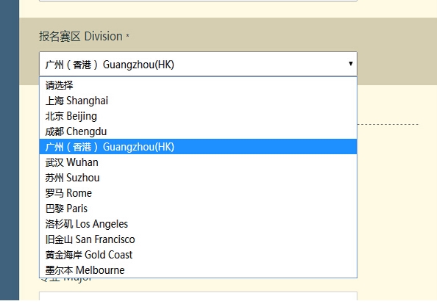The width and height of the screenshot is (437, 304).
Task: Click the dark blue left sidebar strip
Action: pyautogui.click(x=10, y=151)
